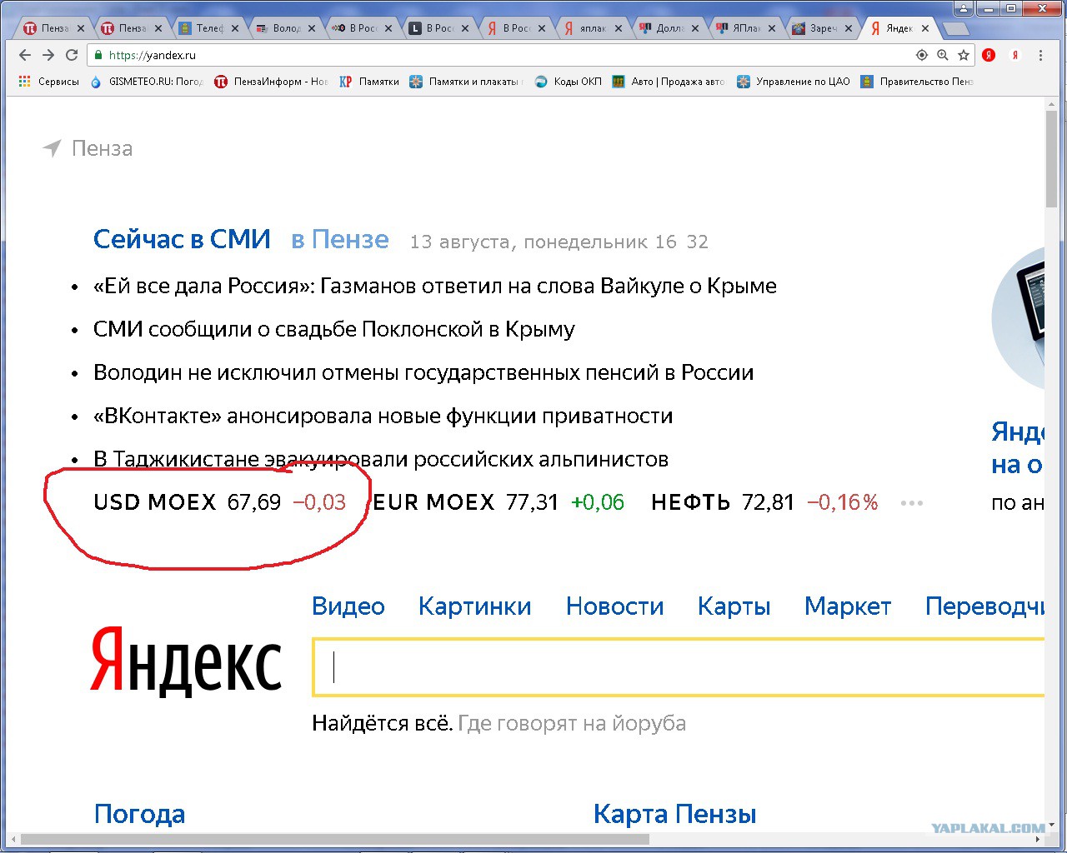Viewport: 1067px width, 853px height.
Task: Open the НЕФТЬ 72,81 quote
Action: pyautogui.click(x=764, y=502)
